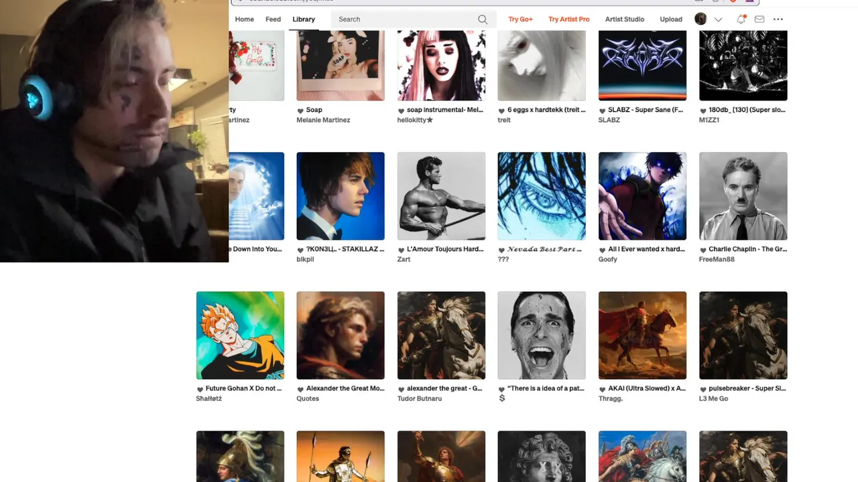
Task: Toggle like heart on SLABZ - Super Sane
Action: coord(602,110)
